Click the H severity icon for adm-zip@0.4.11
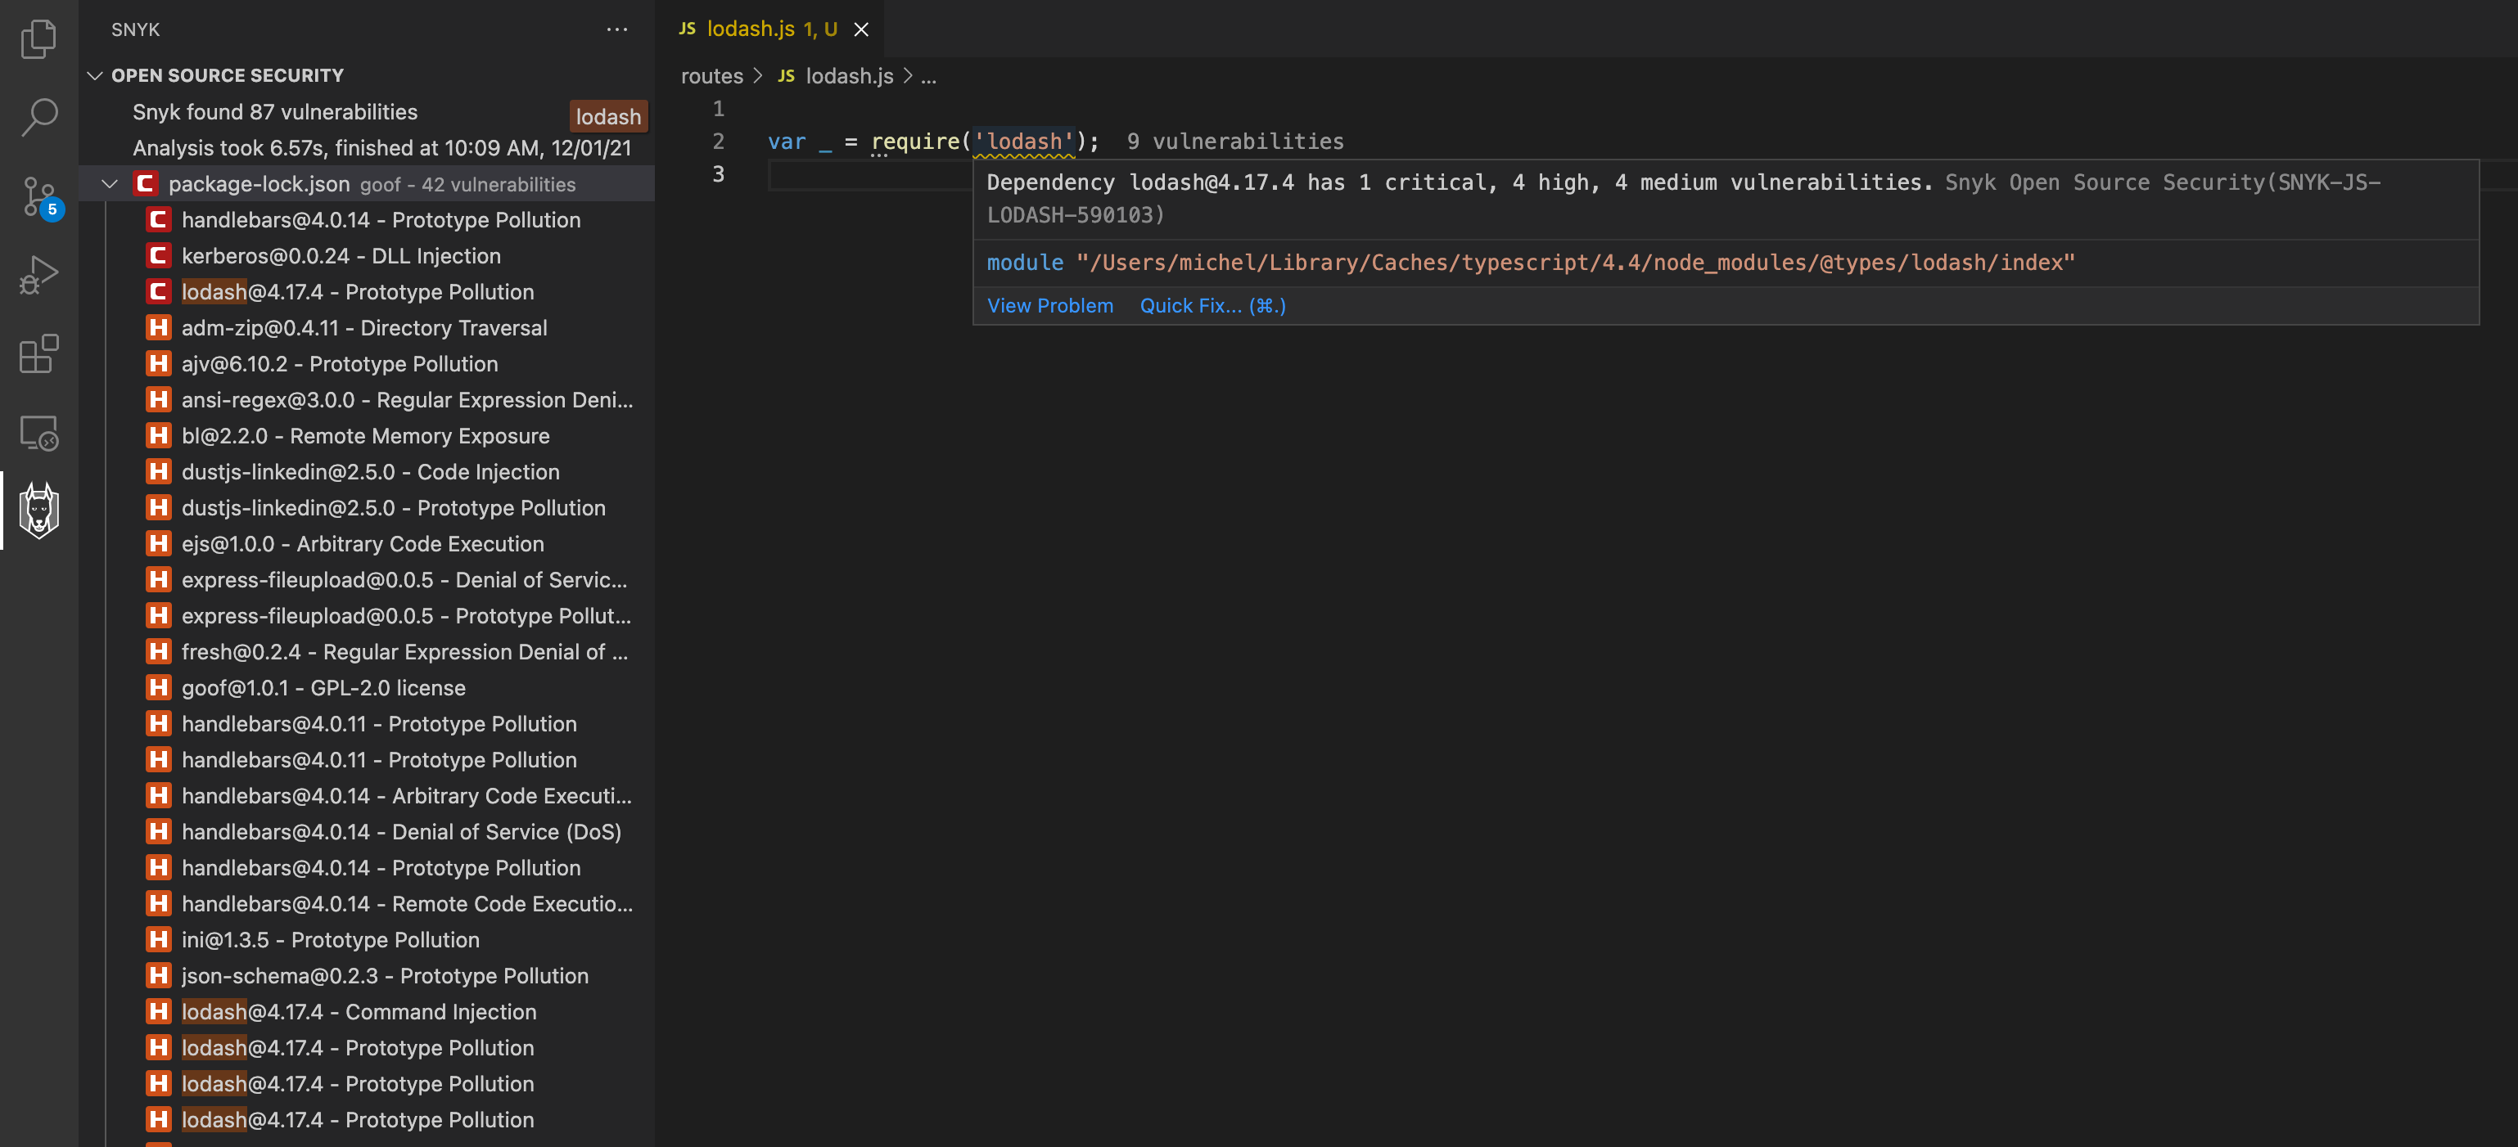Viewport: 2518px width, 1147px height. [158, 328]
